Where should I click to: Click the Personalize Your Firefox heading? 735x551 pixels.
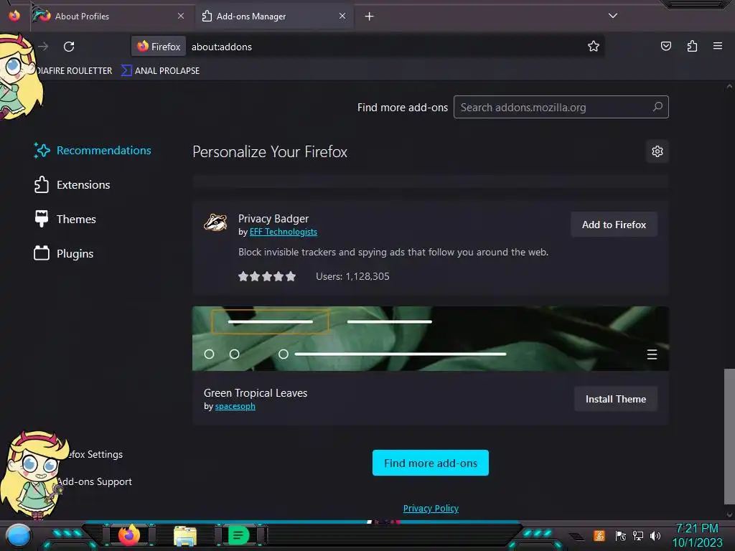(270, 152)
